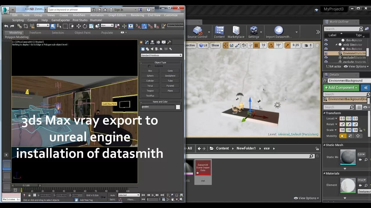
Task: Click the key Filters... button
Action: (x=132, y=199)
